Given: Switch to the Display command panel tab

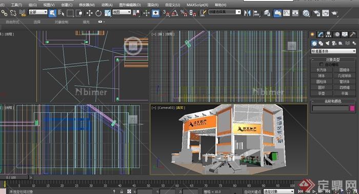Looking at the screenshot, I should click(345, 34).
